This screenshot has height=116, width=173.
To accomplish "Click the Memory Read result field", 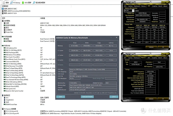I will [75, 46].
